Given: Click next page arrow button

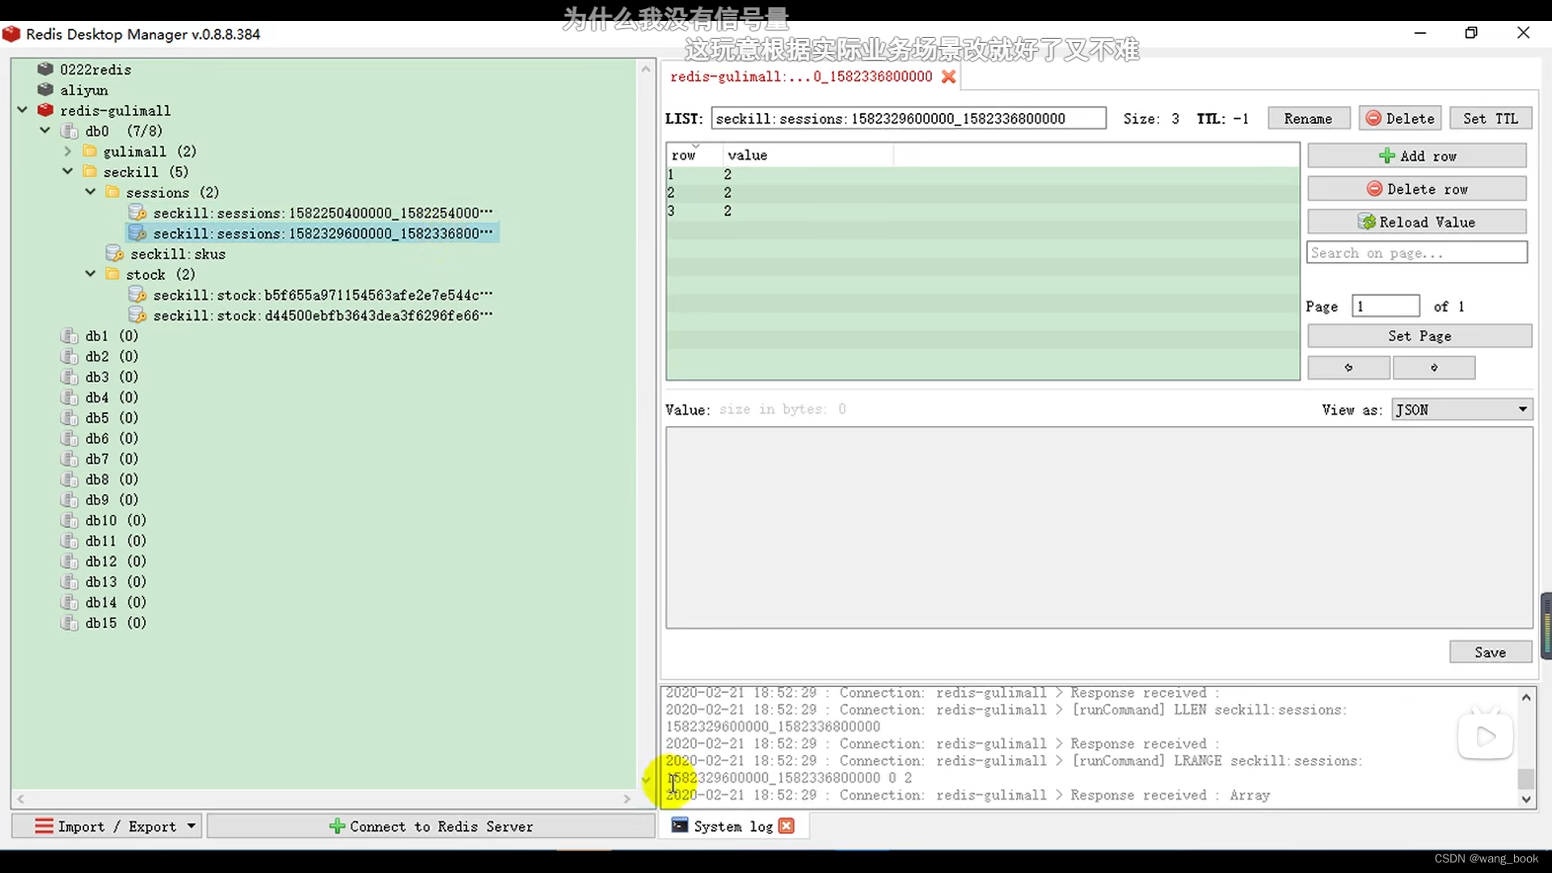Looking at the screenshot, I should click(1434, 368).
